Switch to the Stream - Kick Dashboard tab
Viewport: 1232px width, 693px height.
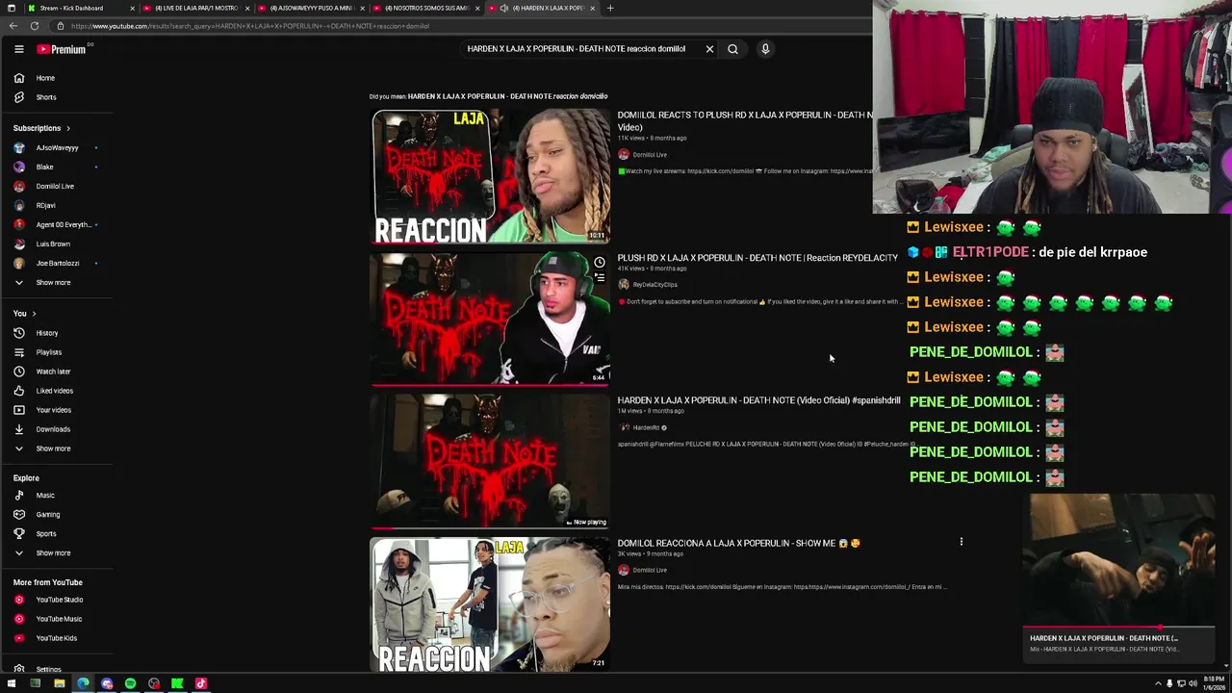pyautogui.click(x=80, y=8)
